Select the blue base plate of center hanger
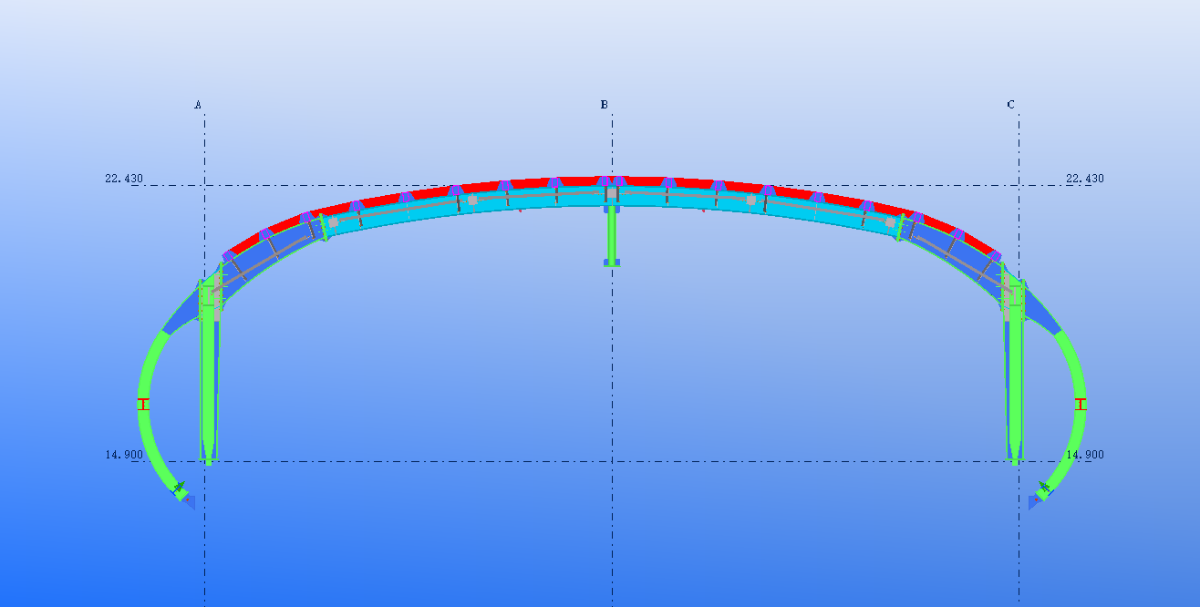 612,262
